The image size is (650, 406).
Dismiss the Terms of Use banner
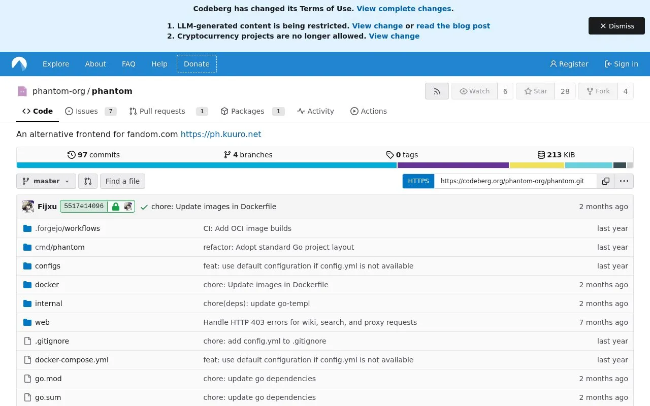coord(616,26)
